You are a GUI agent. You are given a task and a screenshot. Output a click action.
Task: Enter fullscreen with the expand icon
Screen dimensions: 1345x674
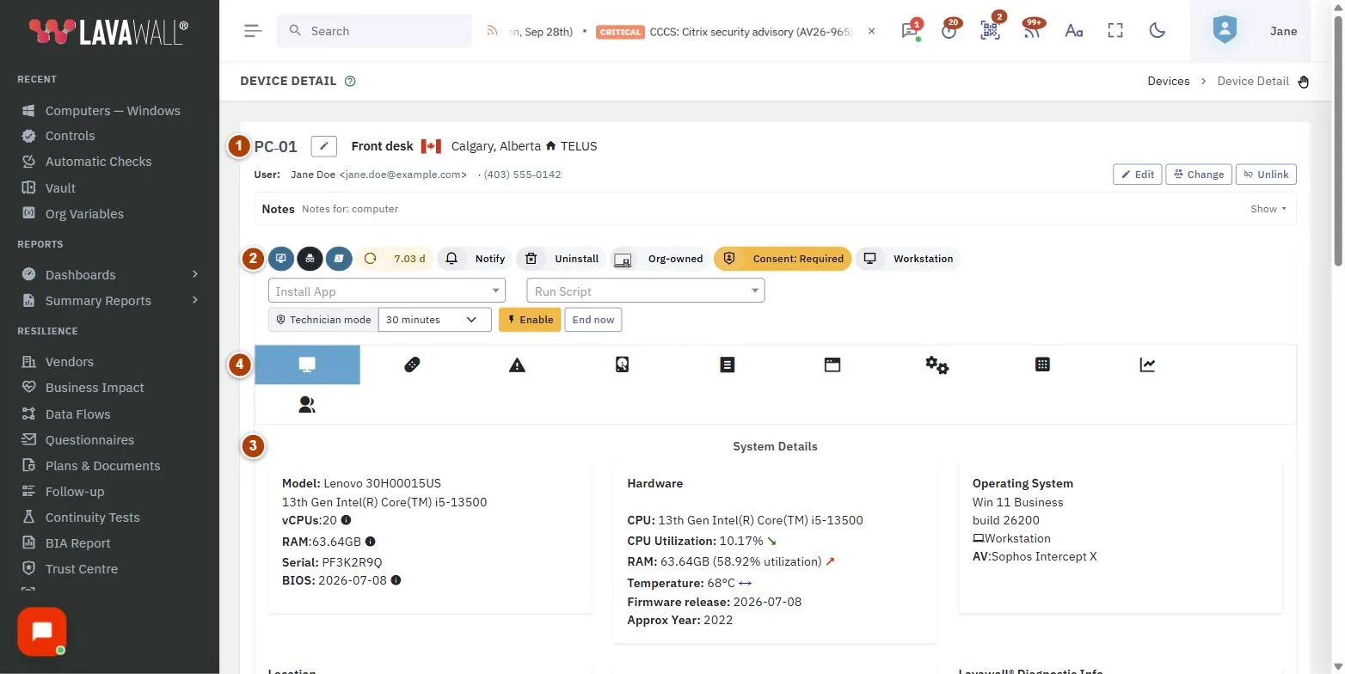click(1115, 31)
